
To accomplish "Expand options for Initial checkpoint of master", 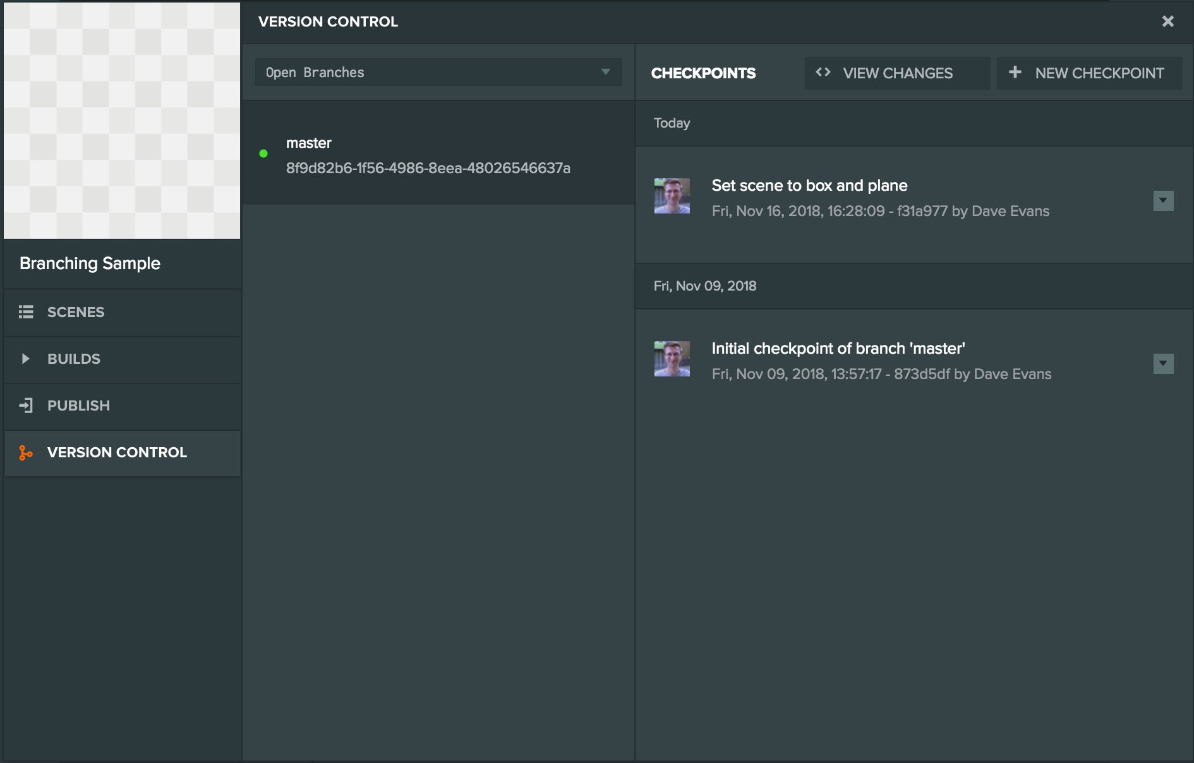I will [x=1163, y=364].
